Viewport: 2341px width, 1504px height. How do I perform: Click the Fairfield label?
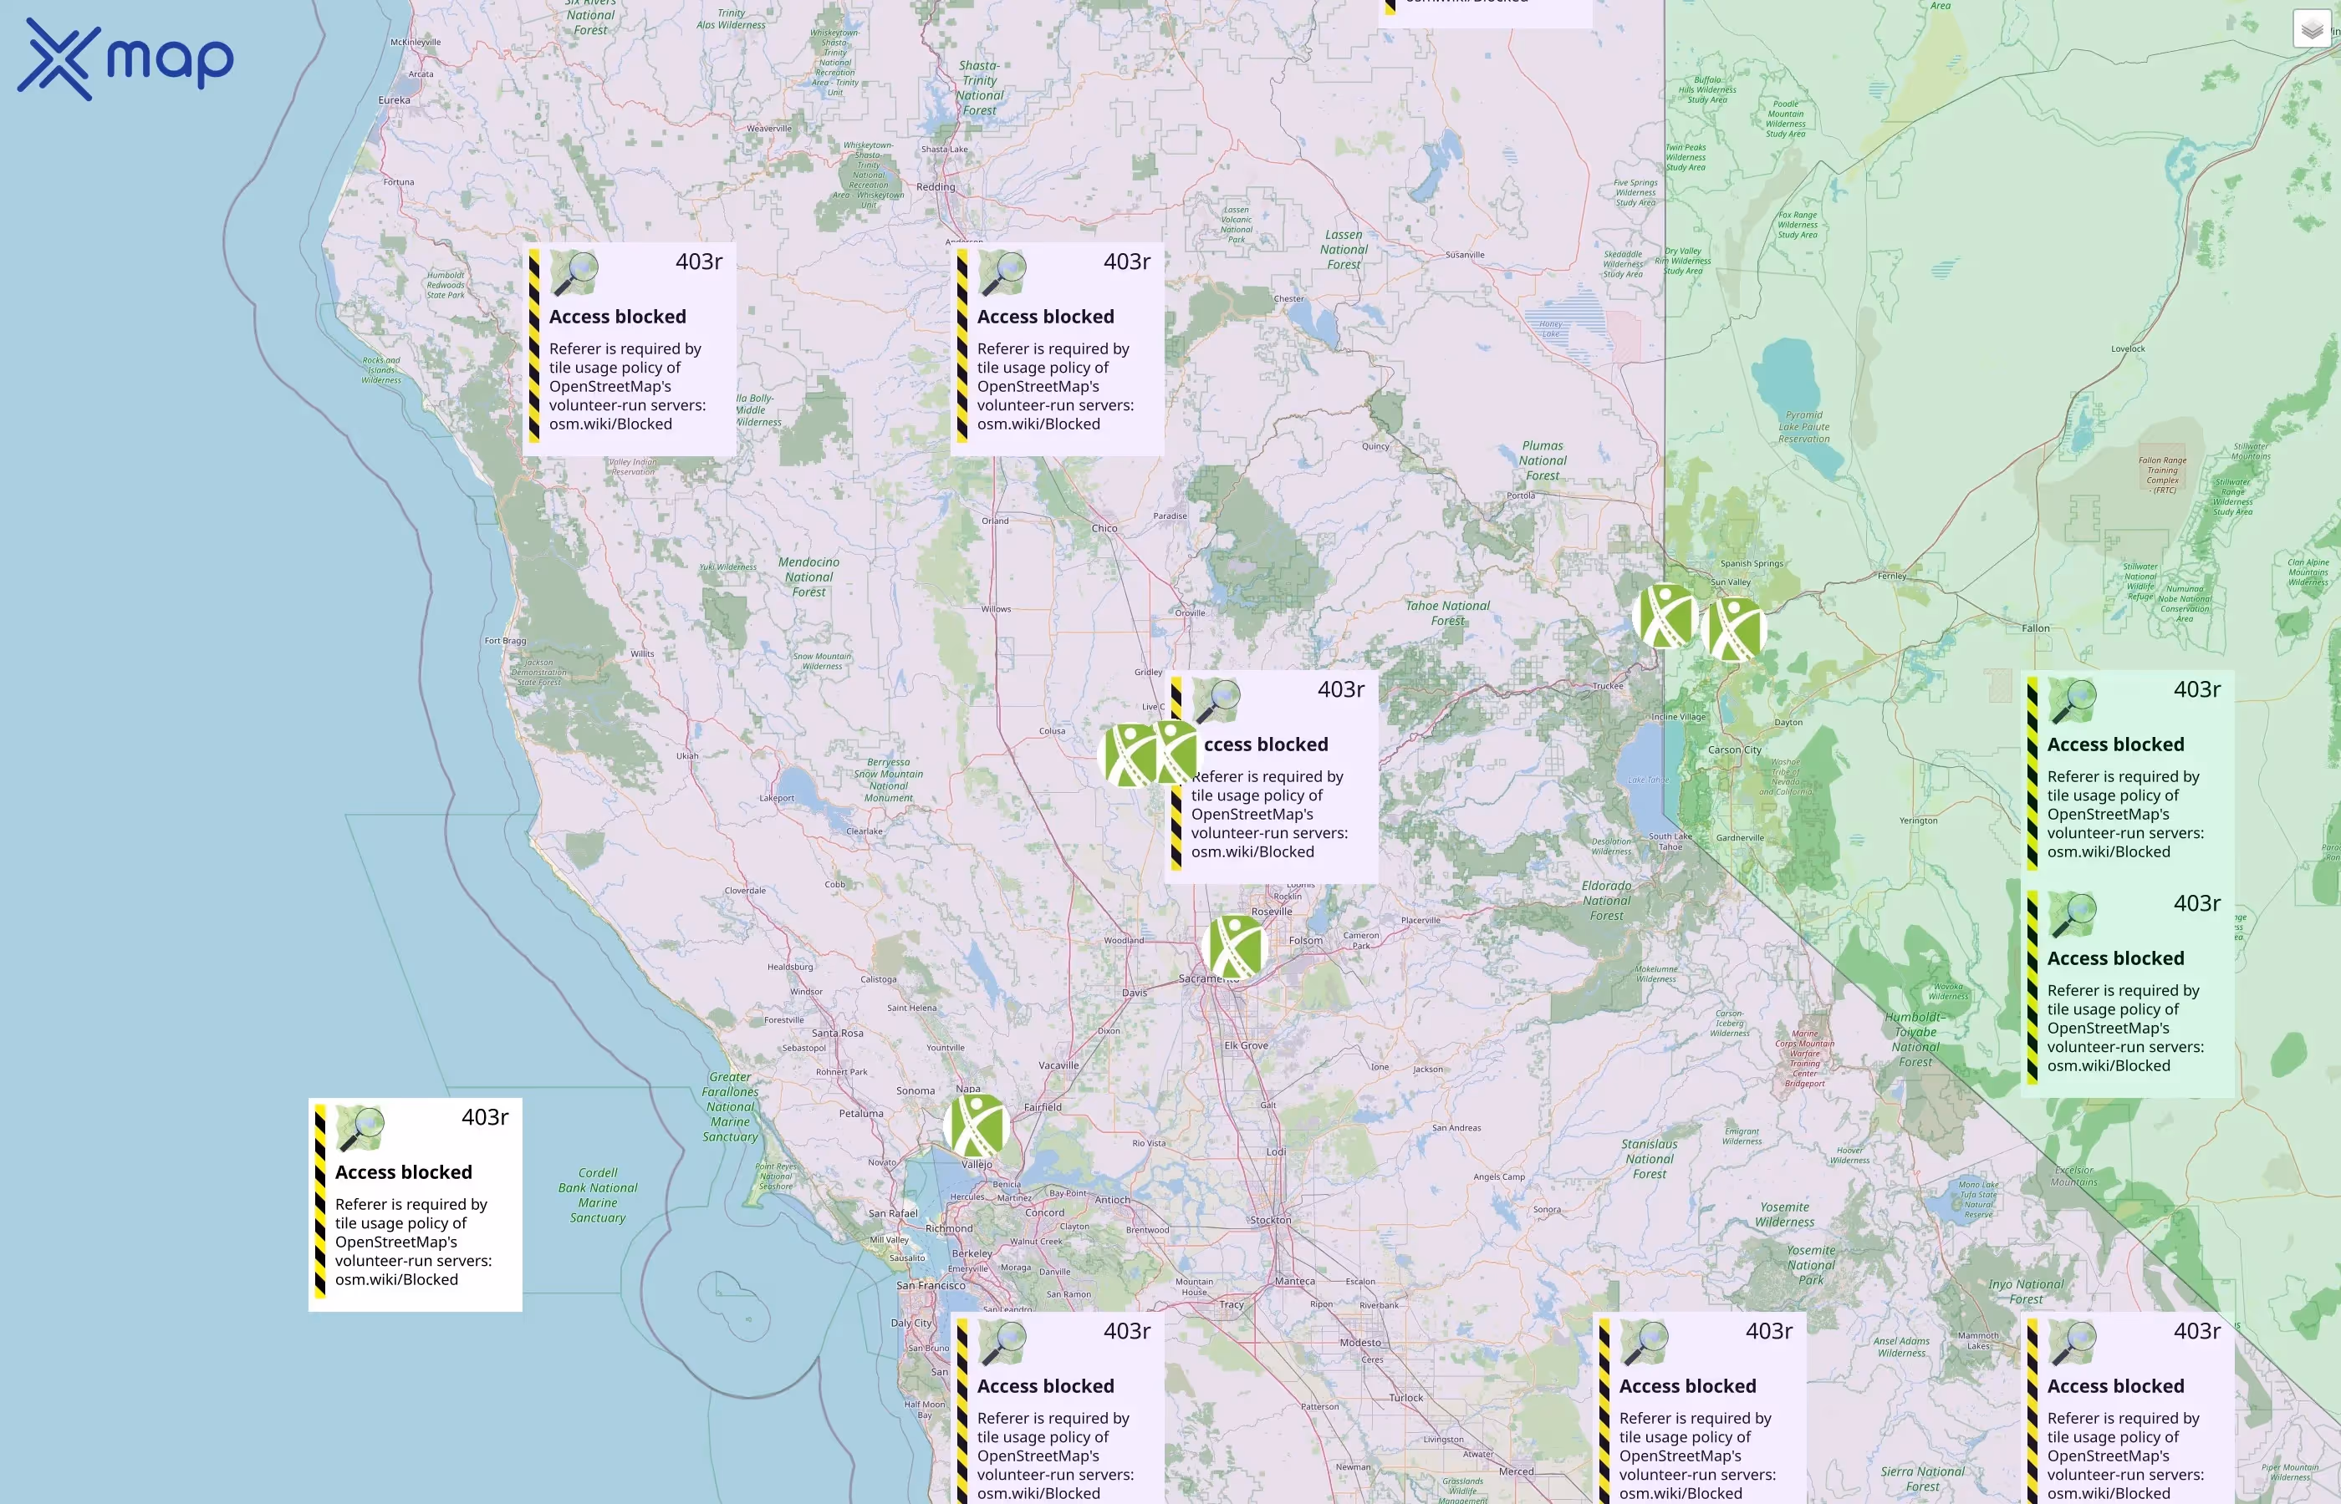coord(1043,1107)
